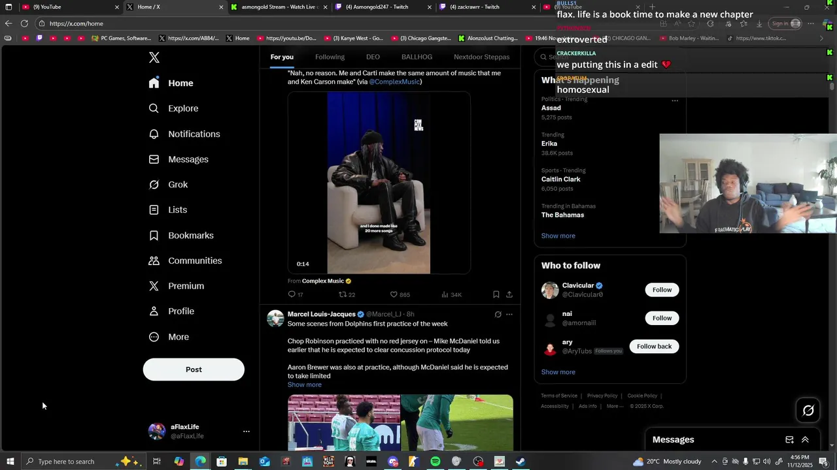Open the Home icon in sidebar
837x470 pixels.
click(154, 83)
